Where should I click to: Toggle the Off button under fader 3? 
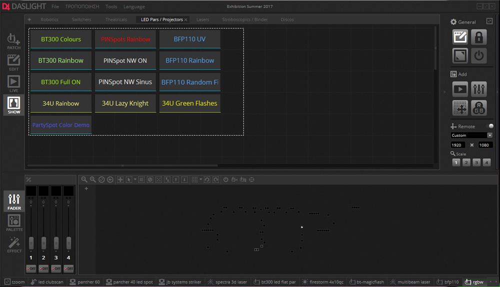[x=56, y=269]
